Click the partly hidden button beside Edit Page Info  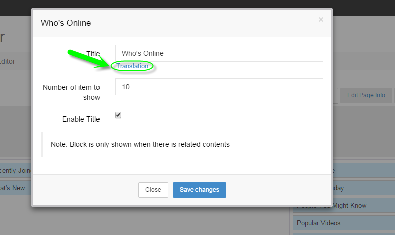coord(335,95)
